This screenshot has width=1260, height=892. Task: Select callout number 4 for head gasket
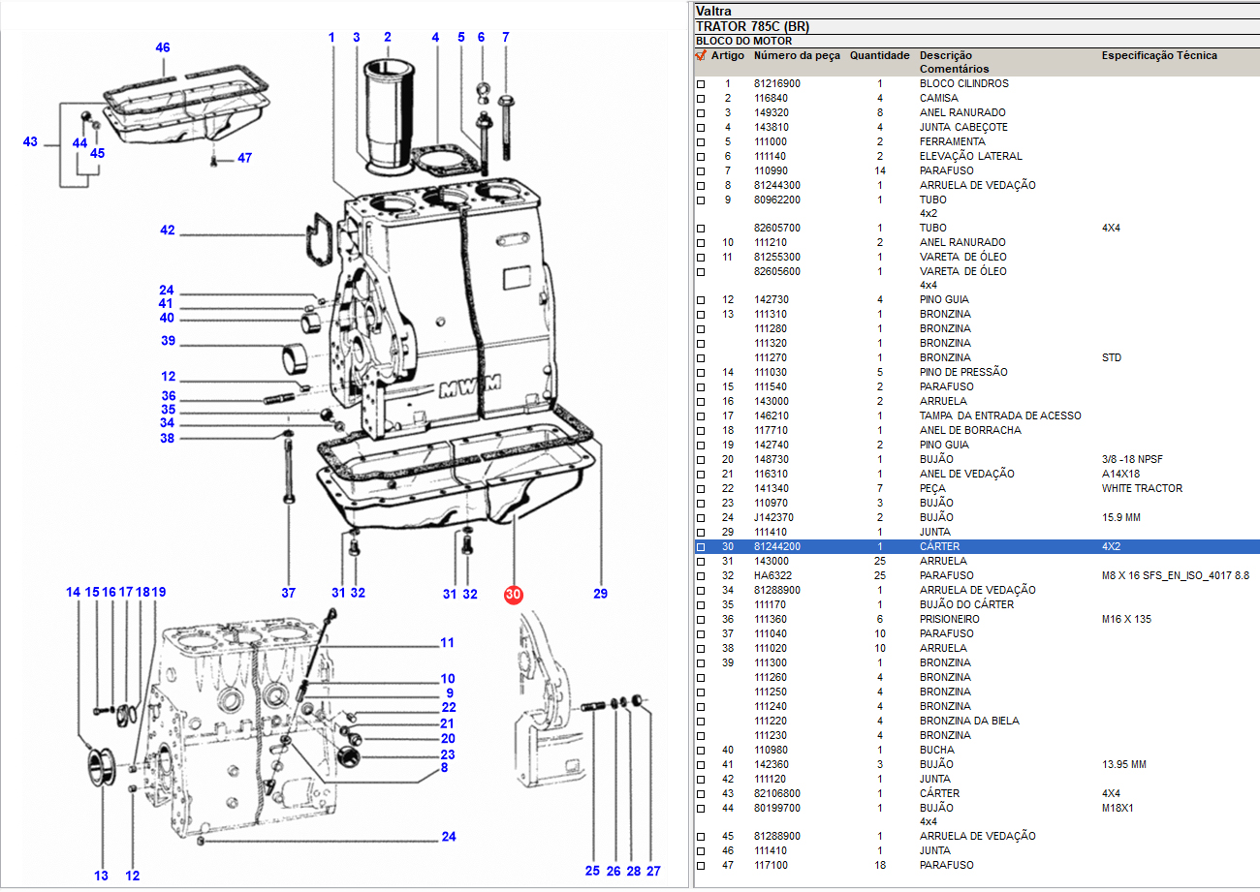[435, 37]
